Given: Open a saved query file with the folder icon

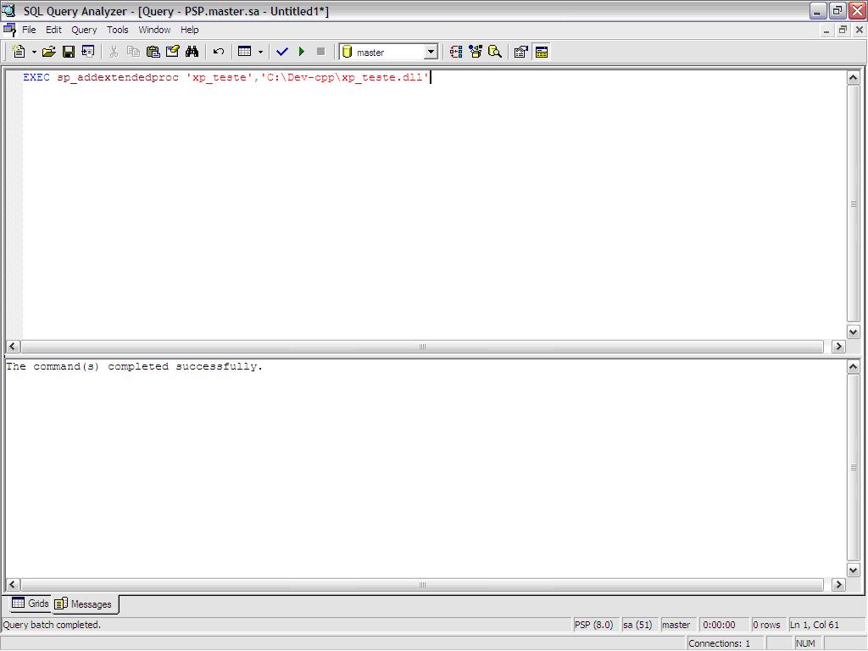Looking at the screenshot, I should click(49, 51).
